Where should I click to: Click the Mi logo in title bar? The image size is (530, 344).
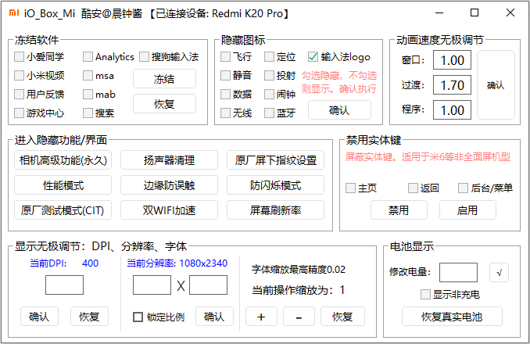click(14, 13)
